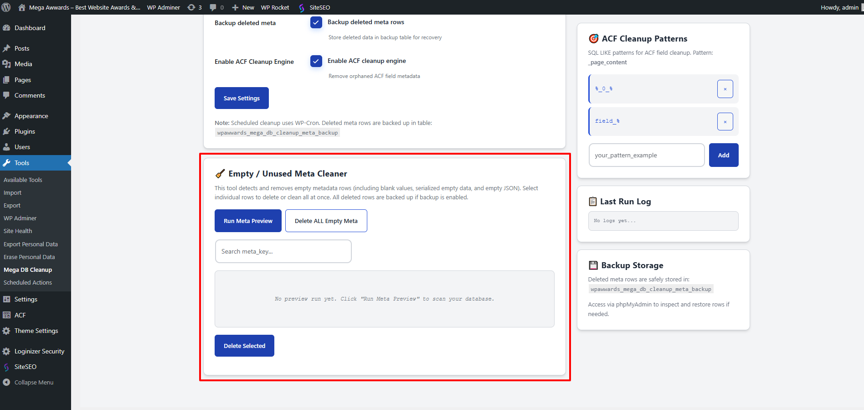Image resolution: width=864 pixels, height=410 pixels.
Task: Click the plus New icon
Action: coord(235,7)
